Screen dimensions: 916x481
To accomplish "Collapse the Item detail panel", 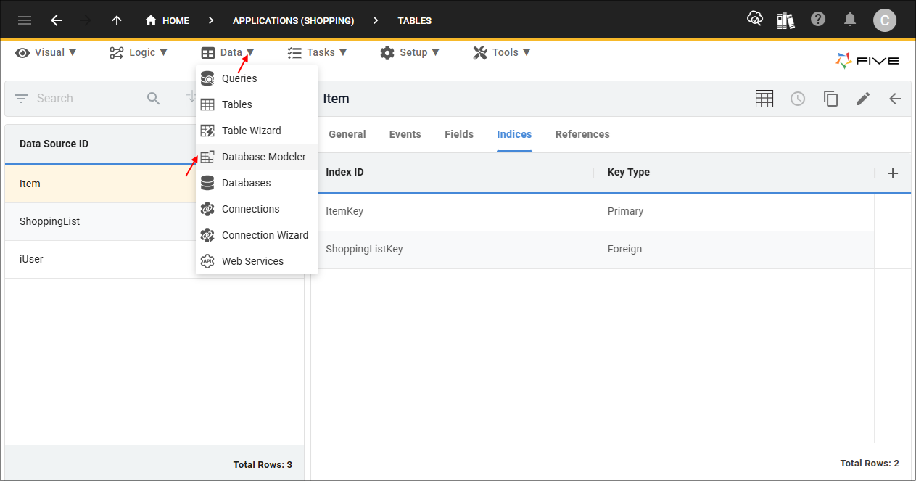I will point(895,98).
